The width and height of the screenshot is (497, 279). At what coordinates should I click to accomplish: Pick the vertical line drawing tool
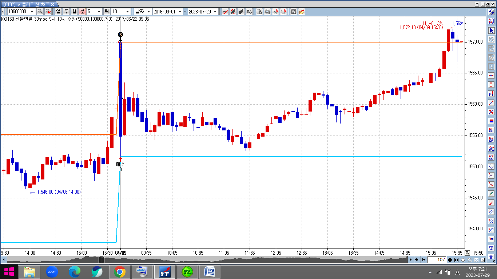pyautogui.click(x=491, y=85)
